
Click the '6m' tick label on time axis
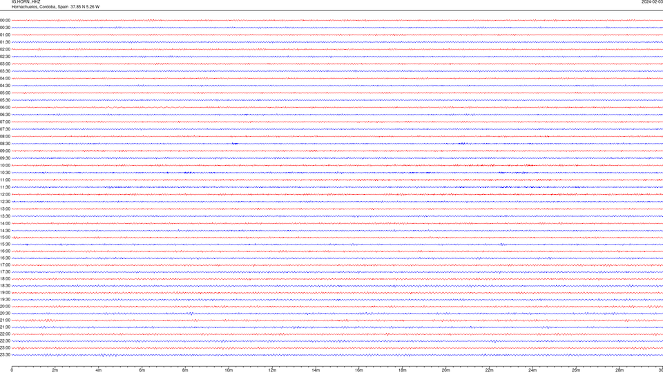tap(142, 370)
